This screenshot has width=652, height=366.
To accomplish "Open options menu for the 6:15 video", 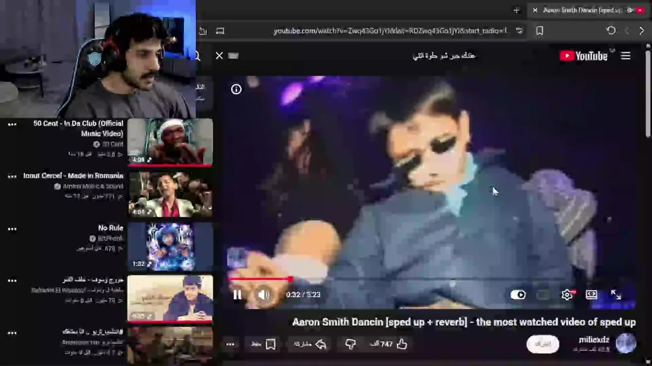I will coord(12,281).
